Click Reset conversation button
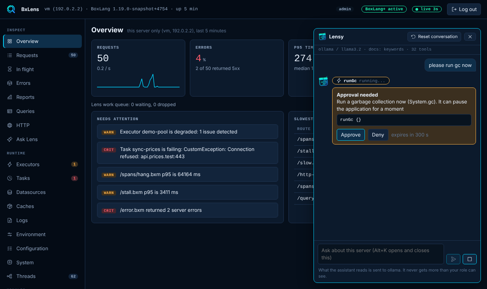 (x=434, y=37)
